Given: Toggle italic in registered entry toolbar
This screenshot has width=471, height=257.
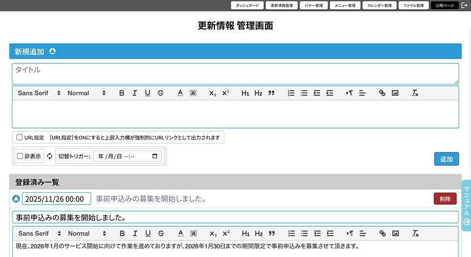Looking at the screenshot, I should click(135, 233).
